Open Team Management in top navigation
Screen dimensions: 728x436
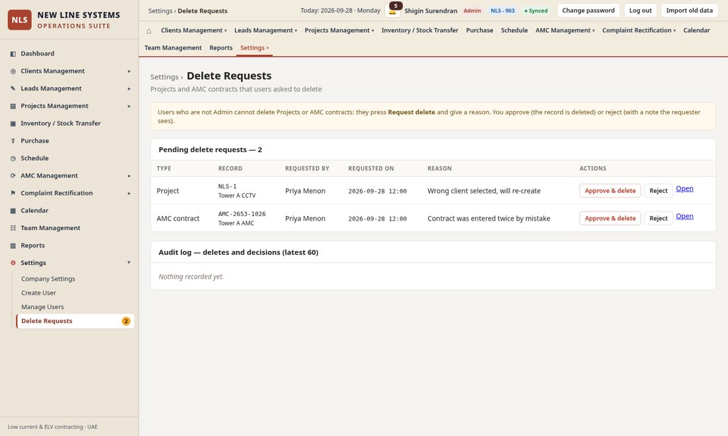click(173, 48)
